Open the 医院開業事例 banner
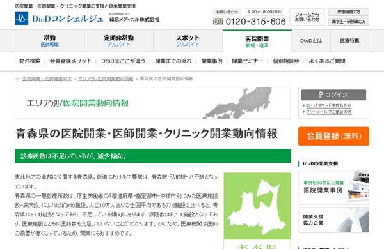The height and width of the screenshot is (249, 384). click(333, 188)
